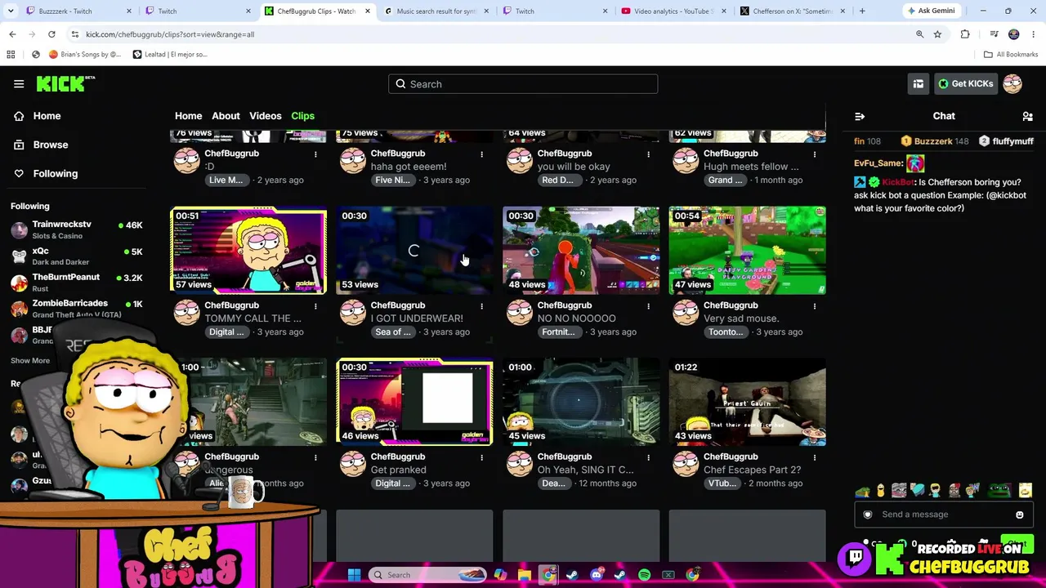Open the dashboard icon beside Get KICKs
Viewport: 1046px width, 588px height.
coord(919,83)
